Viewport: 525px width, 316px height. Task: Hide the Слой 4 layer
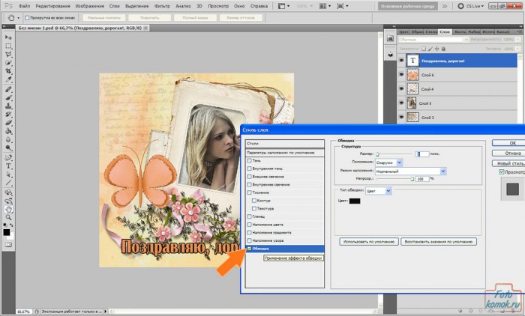click(401, 89)
